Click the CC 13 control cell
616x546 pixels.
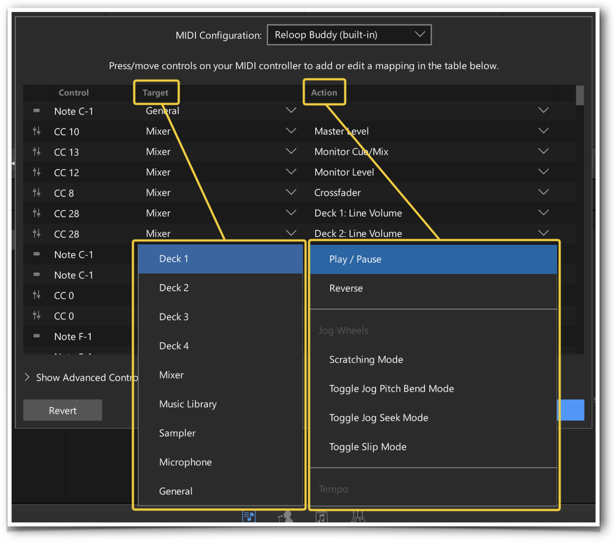click(67, 152)
